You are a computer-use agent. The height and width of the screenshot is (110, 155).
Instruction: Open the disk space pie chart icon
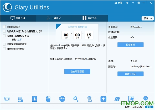pyautogui.click(x=62, y=99)
